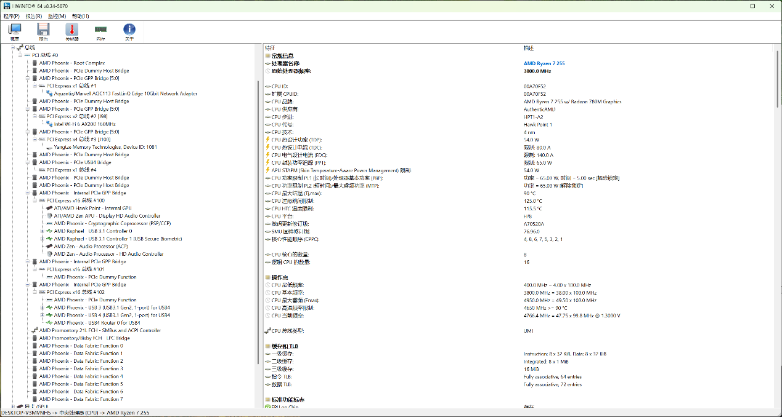Open the 关于 (About) info icon
Viewport: 782px width, 417px height.
pyautogui.click(x=129, y=30)
